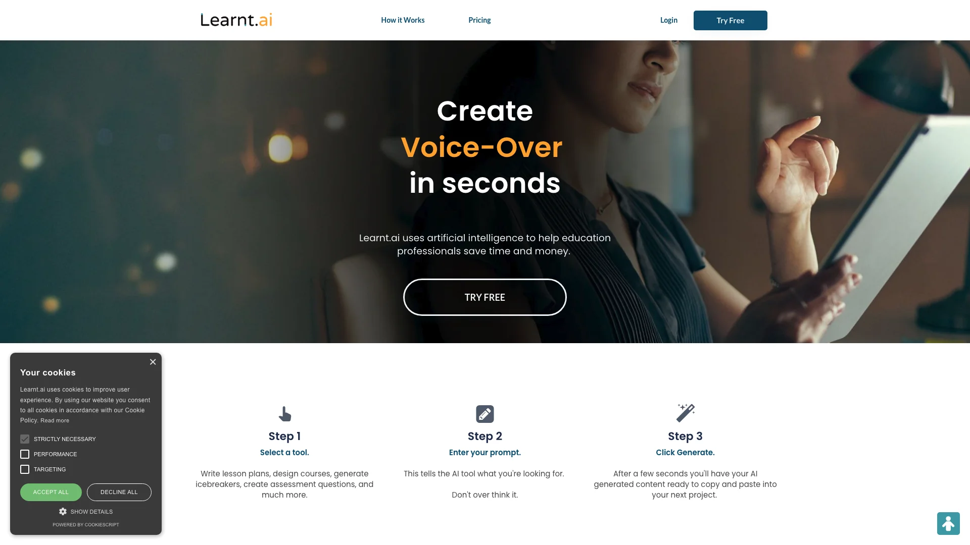Viewport: 970px width, 545px height.
Task: Click the cookie settings gear icon
Action: (x=63, y=511)
